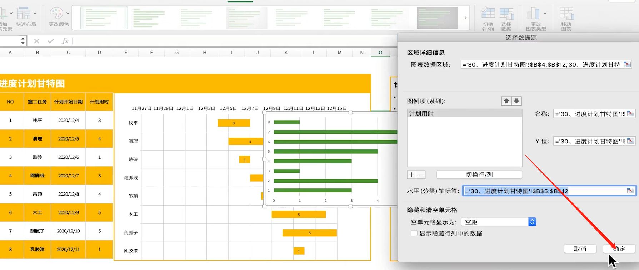Click the 选择数据 ribbon icon
This screenshot has height=270, width=639.
(506, 19)
